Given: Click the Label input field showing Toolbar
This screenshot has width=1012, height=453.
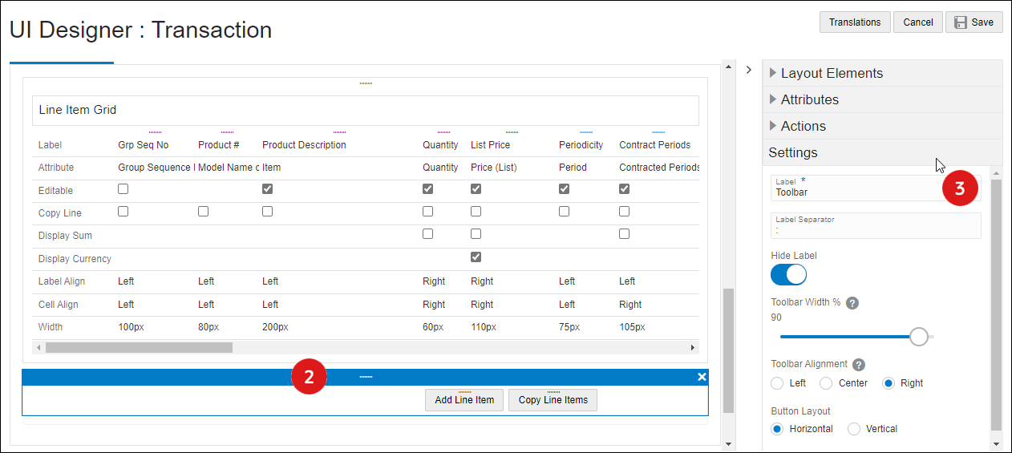Looking at the screenshot, I should [876, 188].
